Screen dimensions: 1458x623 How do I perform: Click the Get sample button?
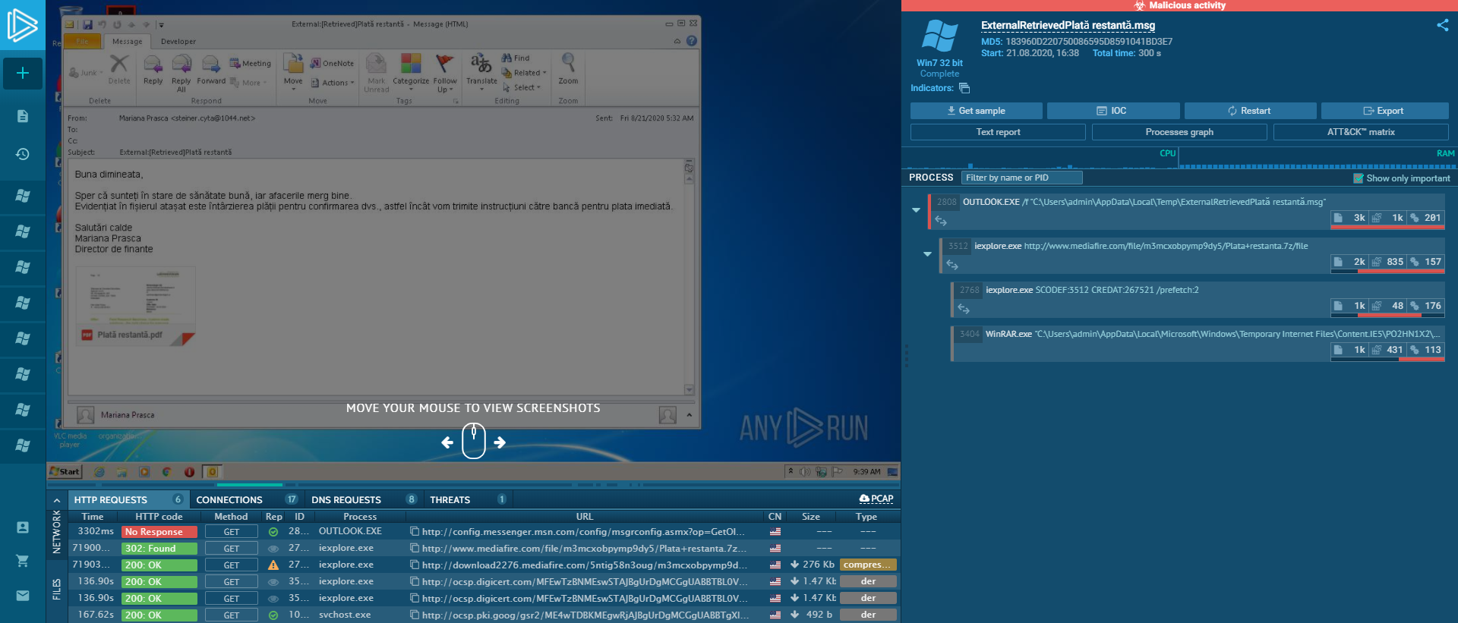977,111
